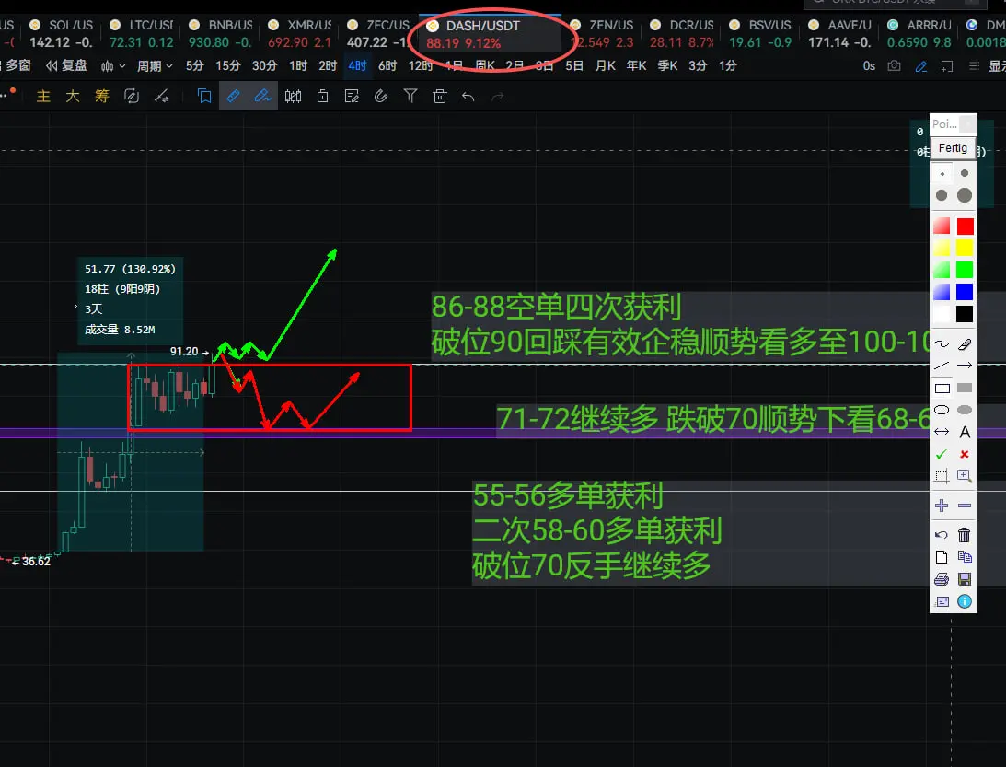Select the freehand pen tool in Pointofix
This screenshot has width=1006, height=767.
(942, 344)
